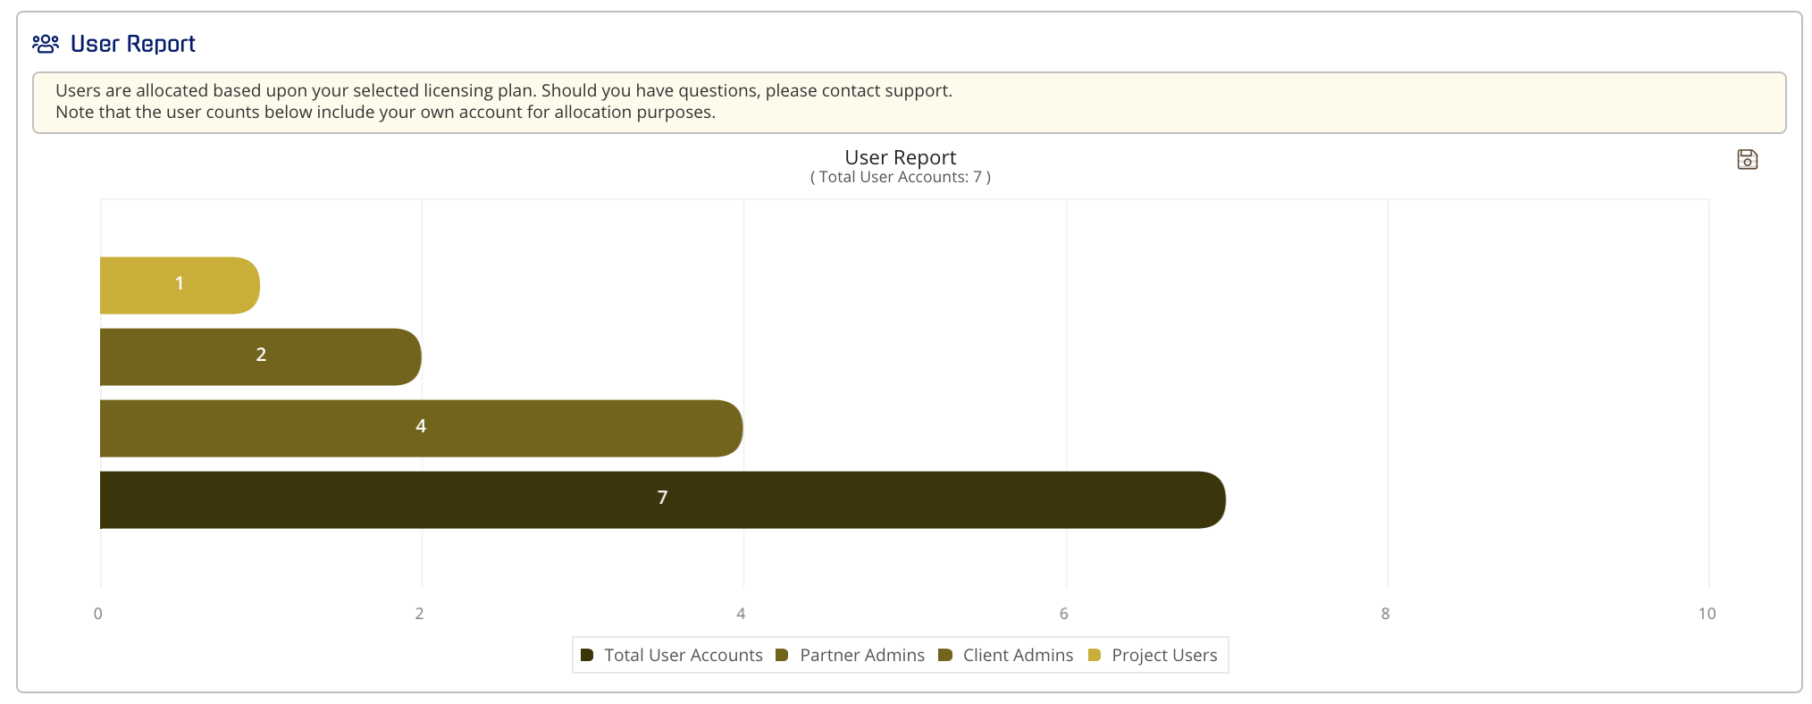Click the User Report users icon
The width and height of the screenshot is (1812, 704).
coord(46,43)
